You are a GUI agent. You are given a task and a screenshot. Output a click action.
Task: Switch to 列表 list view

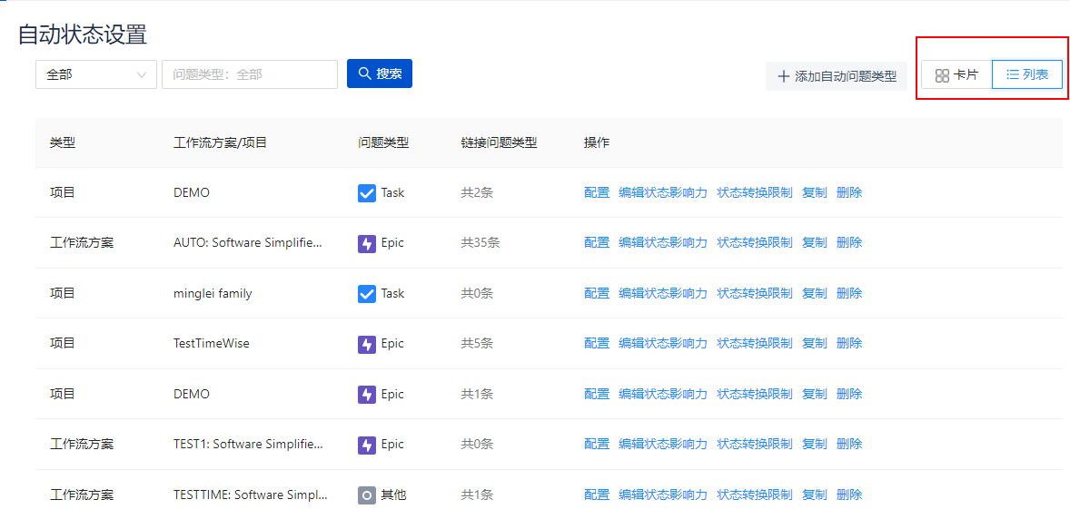click(1027, 75)
